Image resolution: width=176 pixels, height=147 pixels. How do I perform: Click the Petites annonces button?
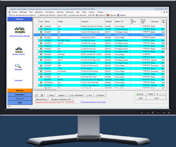pos(41,99)
